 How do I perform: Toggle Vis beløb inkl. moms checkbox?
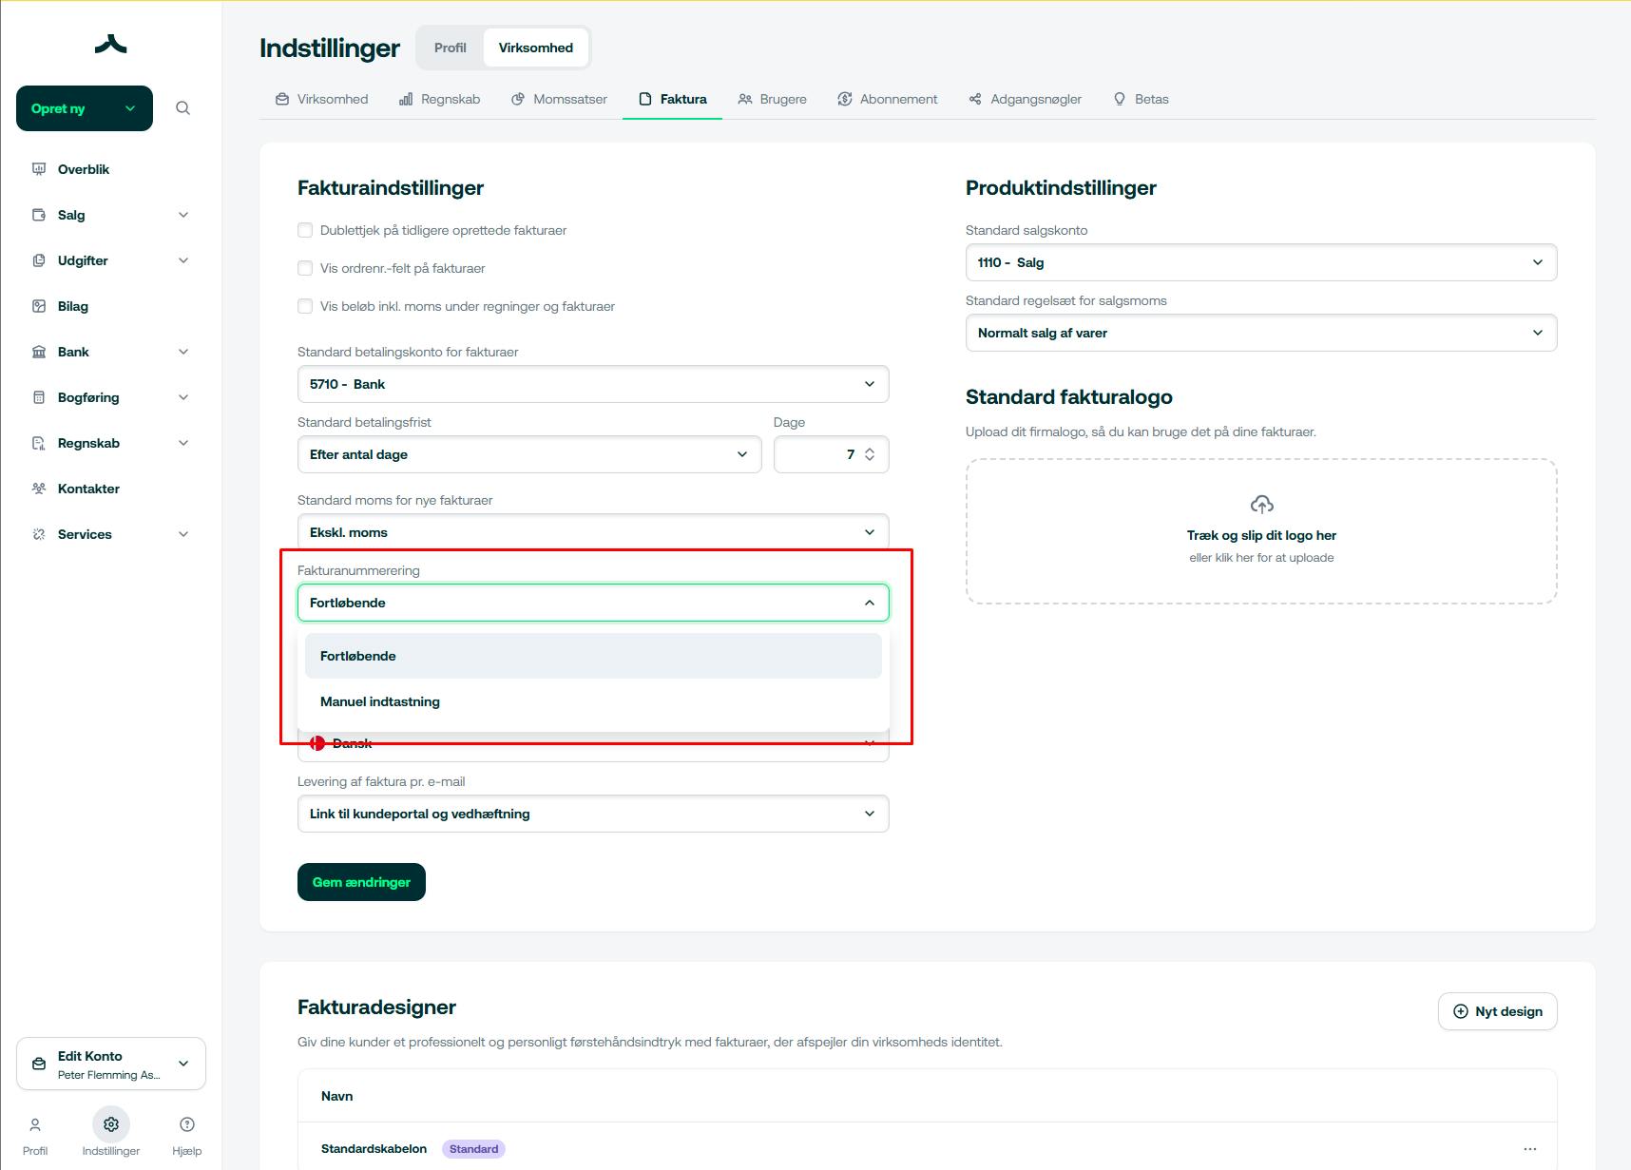click(x=305, y=306)
